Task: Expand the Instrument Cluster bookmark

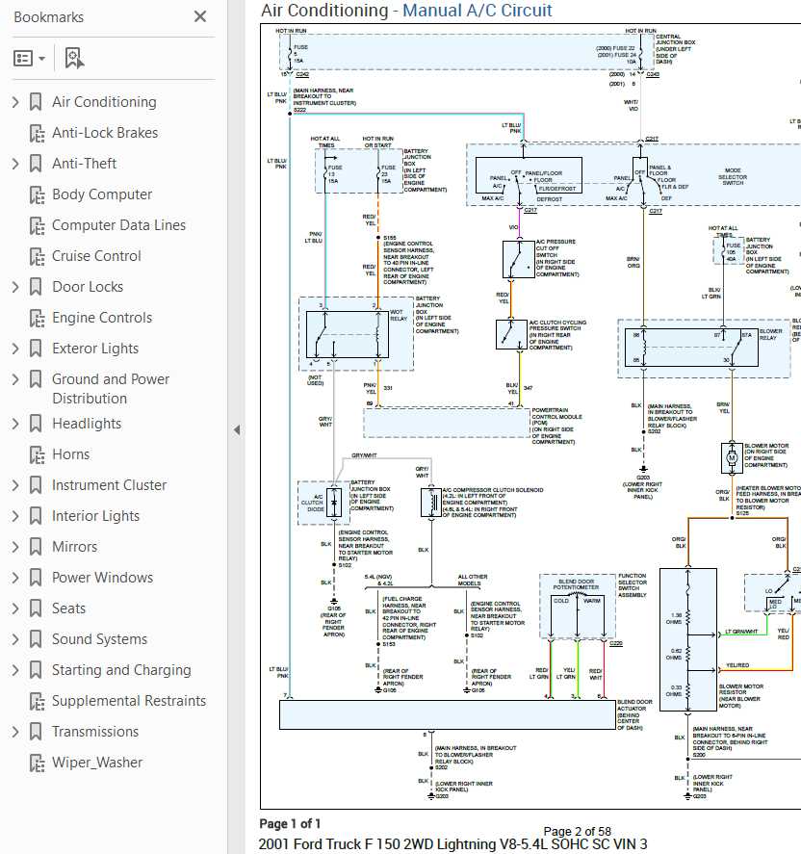Action: pos(15,484)
